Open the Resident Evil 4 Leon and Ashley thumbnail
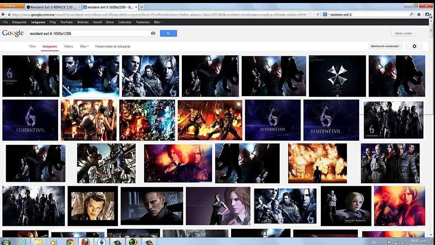Image resolution: width=435 pixels, height=245 pixels. [89, 120]
